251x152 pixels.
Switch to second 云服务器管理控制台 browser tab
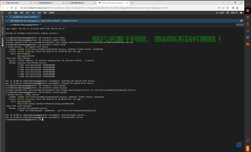[x=81, y=3]
